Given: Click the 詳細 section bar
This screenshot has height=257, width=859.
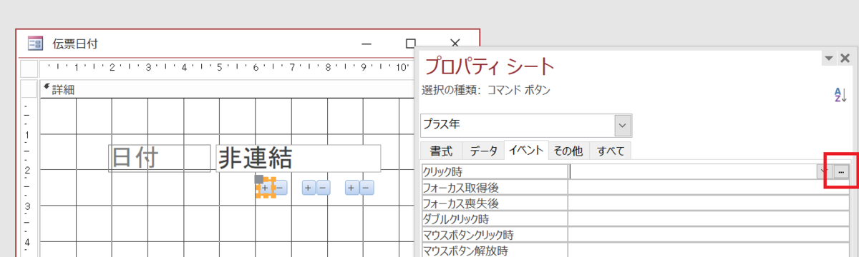Looking at the screenshot, I should coord(228,89).
